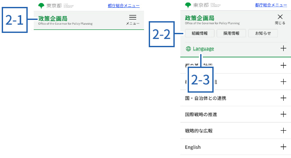Expand 国・自治体との連携 plus

tap(283, 98)
